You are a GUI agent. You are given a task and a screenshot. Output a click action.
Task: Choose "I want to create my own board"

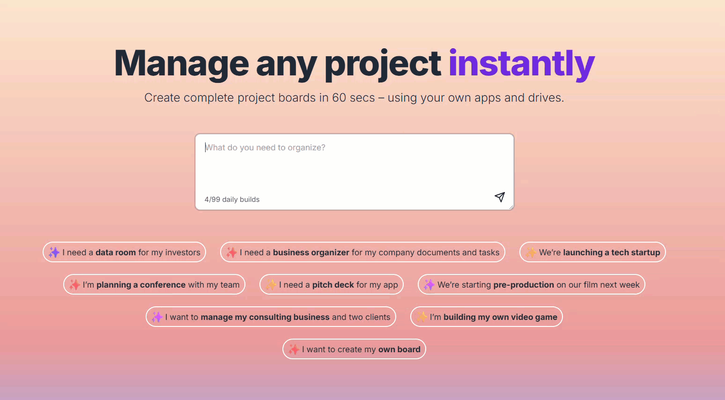[361, 349]
